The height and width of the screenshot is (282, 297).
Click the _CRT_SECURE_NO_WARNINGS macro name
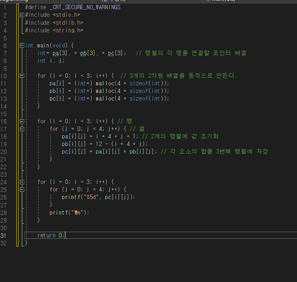85,7
